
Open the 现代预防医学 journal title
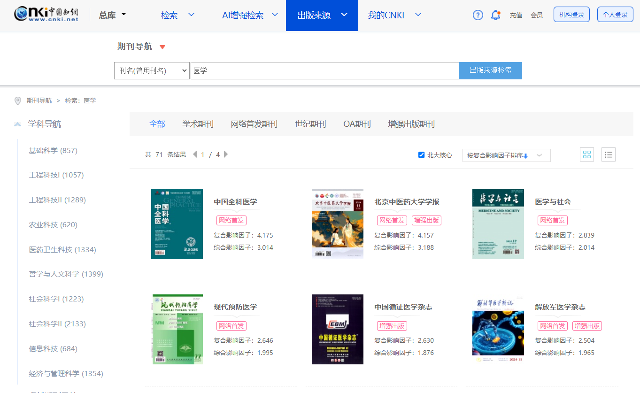pos(235,307)
